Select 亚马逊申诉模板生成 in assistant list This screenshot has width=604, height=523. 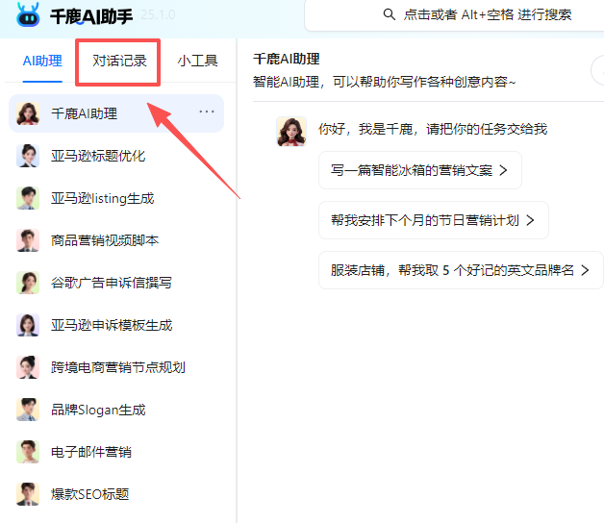pyautogui.click(x=112, y=325)
